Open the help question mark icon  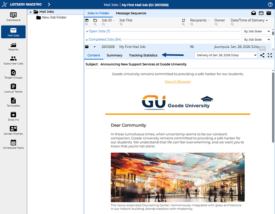pos(270,4)
